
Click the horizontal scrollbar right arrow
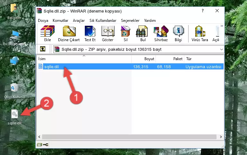point(221,137)
